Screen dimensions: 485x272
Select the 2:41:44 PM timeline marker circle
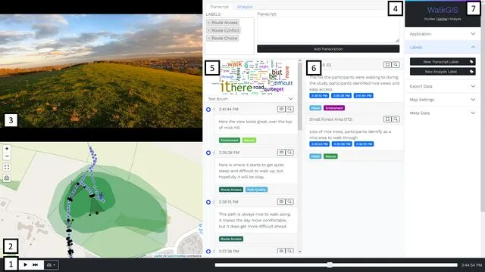pos(208,110)
